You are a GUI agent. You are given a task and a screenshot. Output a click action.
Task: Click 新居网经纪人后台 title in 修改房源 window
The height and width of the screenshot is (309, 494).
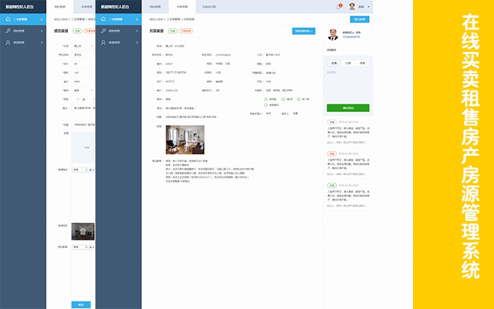coord(20,7)
